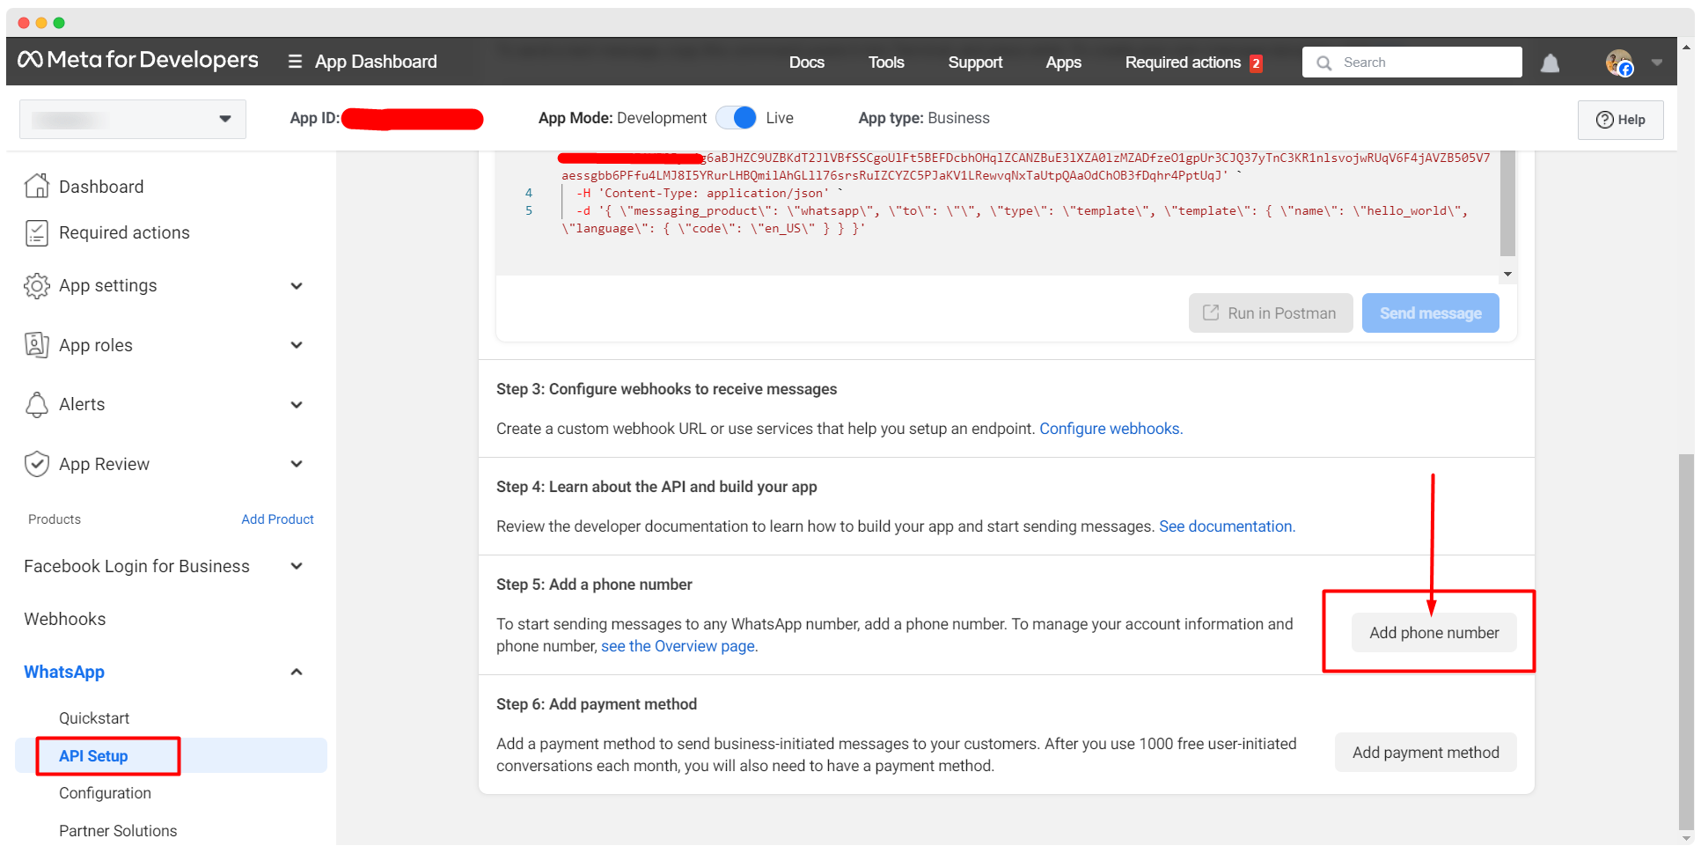
Task: Click the App Review shield icon
Action: [x=36, y=464]
